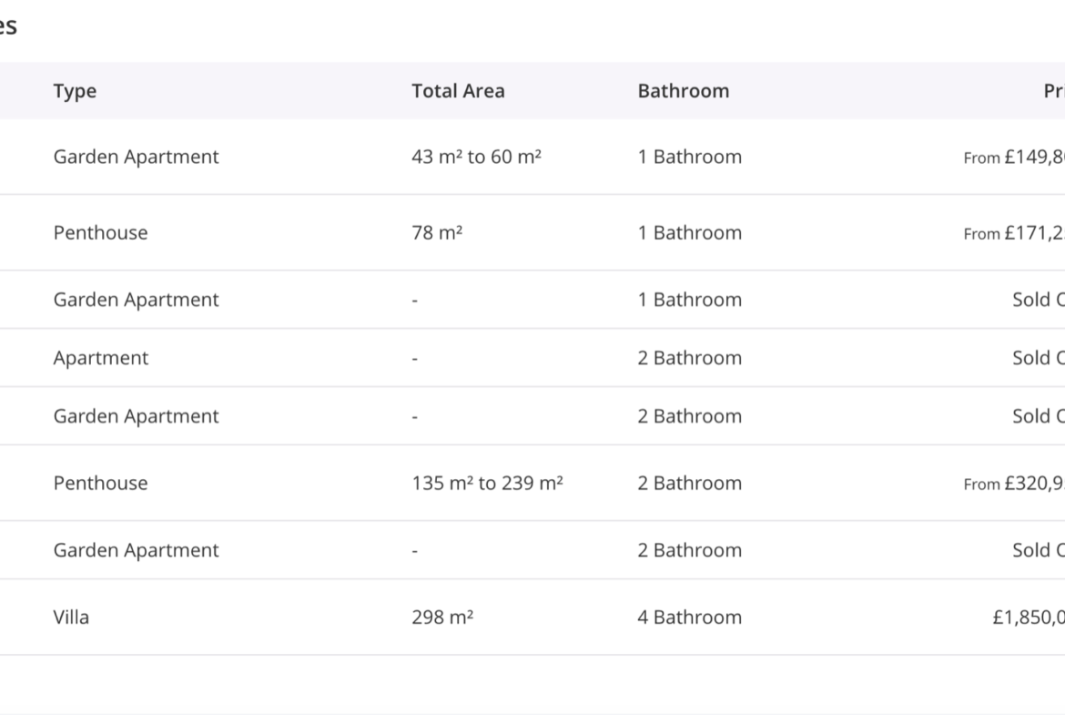1065x715 pixels.
Task: Select Garden Apartment in the 43 m² row
Action: 136,157
